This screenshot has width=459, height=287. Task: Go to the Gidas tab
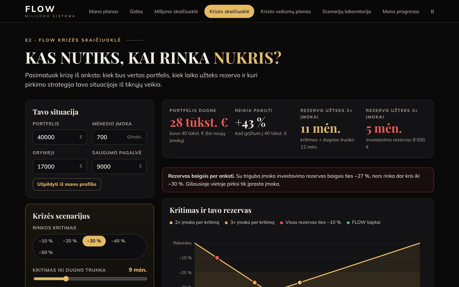click(x=136, y=11)
